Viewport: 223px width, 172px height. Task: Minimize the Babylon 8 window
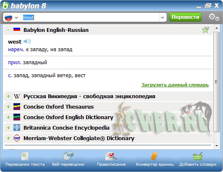(x=199, y=7)
